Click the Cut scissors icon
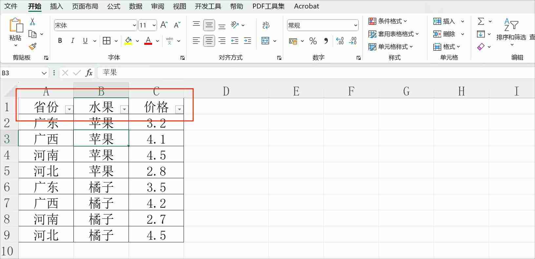The width and height of the screenshot is (535, 259). (x=32, y=22)
